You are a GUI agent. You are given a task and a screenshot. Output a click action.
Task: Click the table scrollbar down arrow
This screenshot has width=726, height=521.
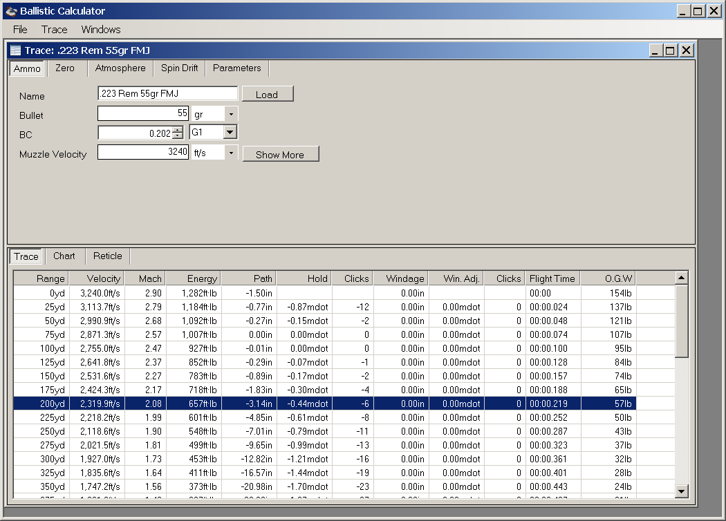pos(681,491)
